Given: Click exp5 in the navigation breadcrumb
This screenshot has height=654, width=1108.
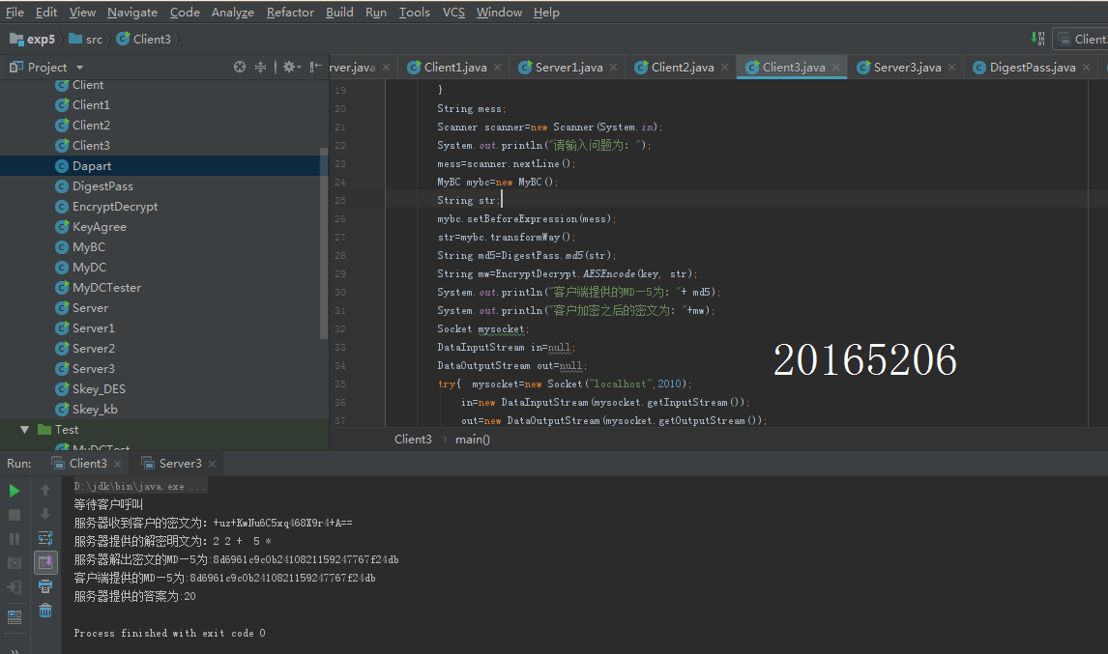Looking at the screenshot, I should pos(33,40).
